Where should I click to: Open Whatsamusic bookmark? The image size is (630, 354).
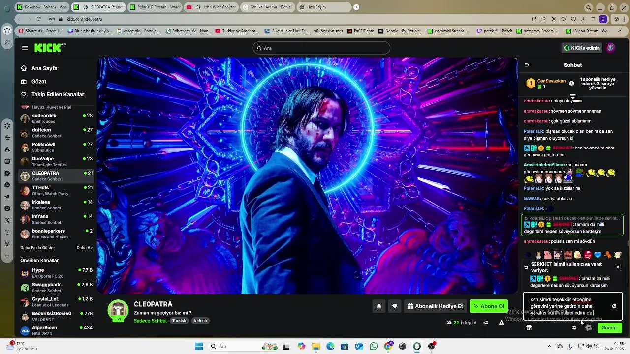[x=189, y=31]
